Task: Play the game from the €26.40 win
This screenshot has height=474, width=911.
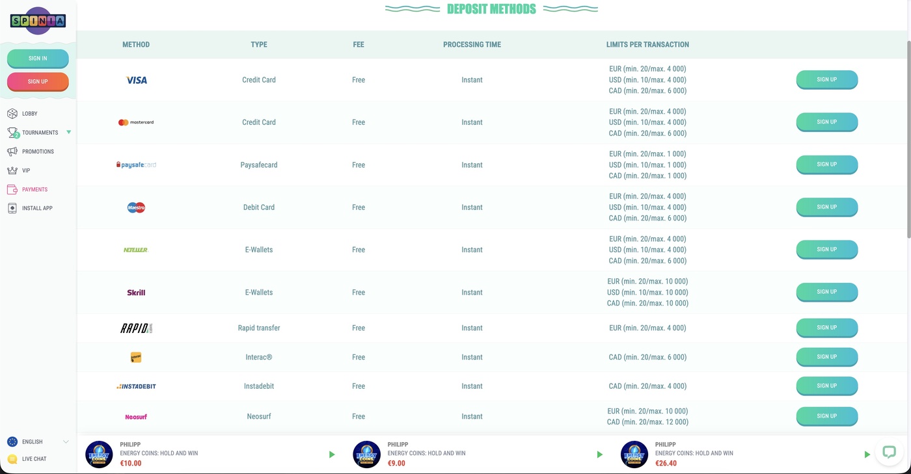Action: pyautogui.click(x=867, y=454)
